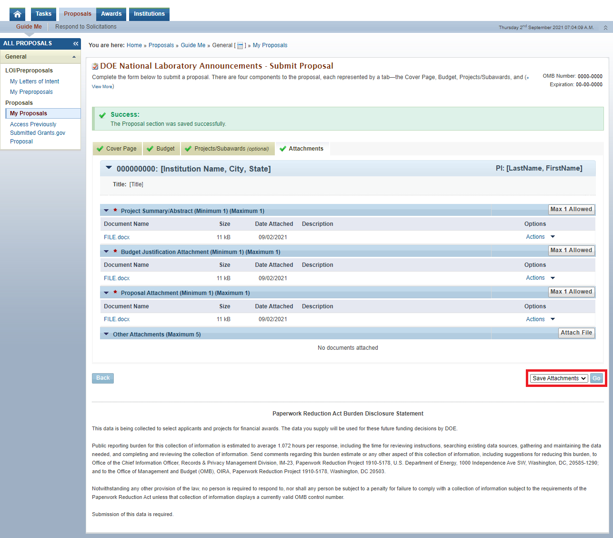Switch to the Cover Page tab
The image size is (613, 538).
(117, 149)
